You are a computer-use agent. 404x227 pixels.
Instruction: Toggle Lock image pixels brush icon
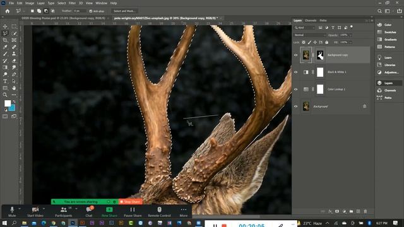[x=309, y=42]
